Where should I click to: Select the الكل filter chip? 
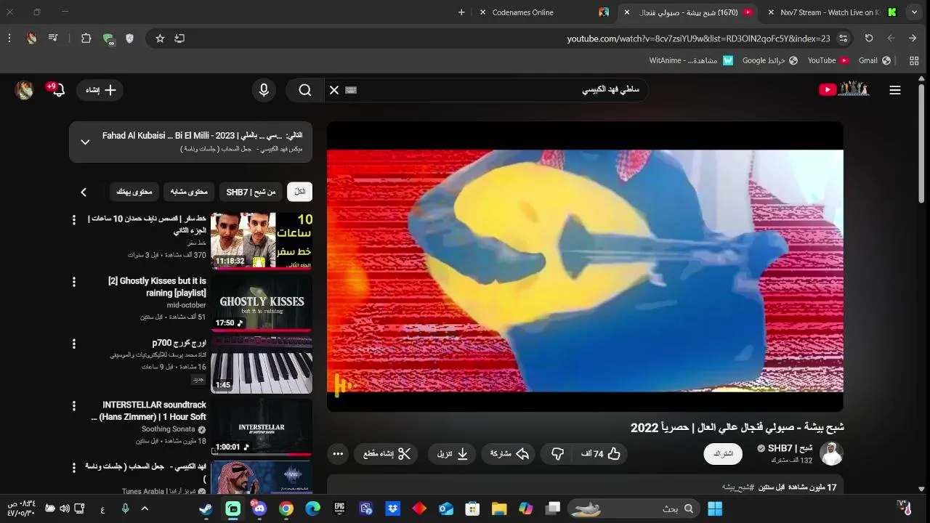coord(300,192)
